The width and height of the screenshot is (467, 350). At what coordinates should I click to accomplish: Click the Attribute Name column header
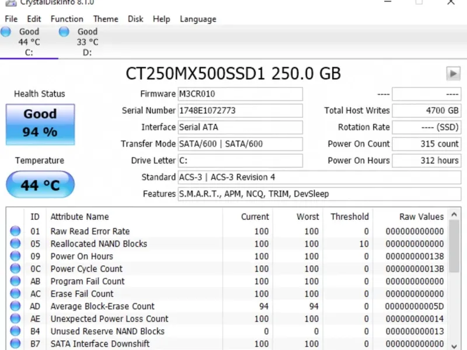pyautogui.click(x=134, y=216)
